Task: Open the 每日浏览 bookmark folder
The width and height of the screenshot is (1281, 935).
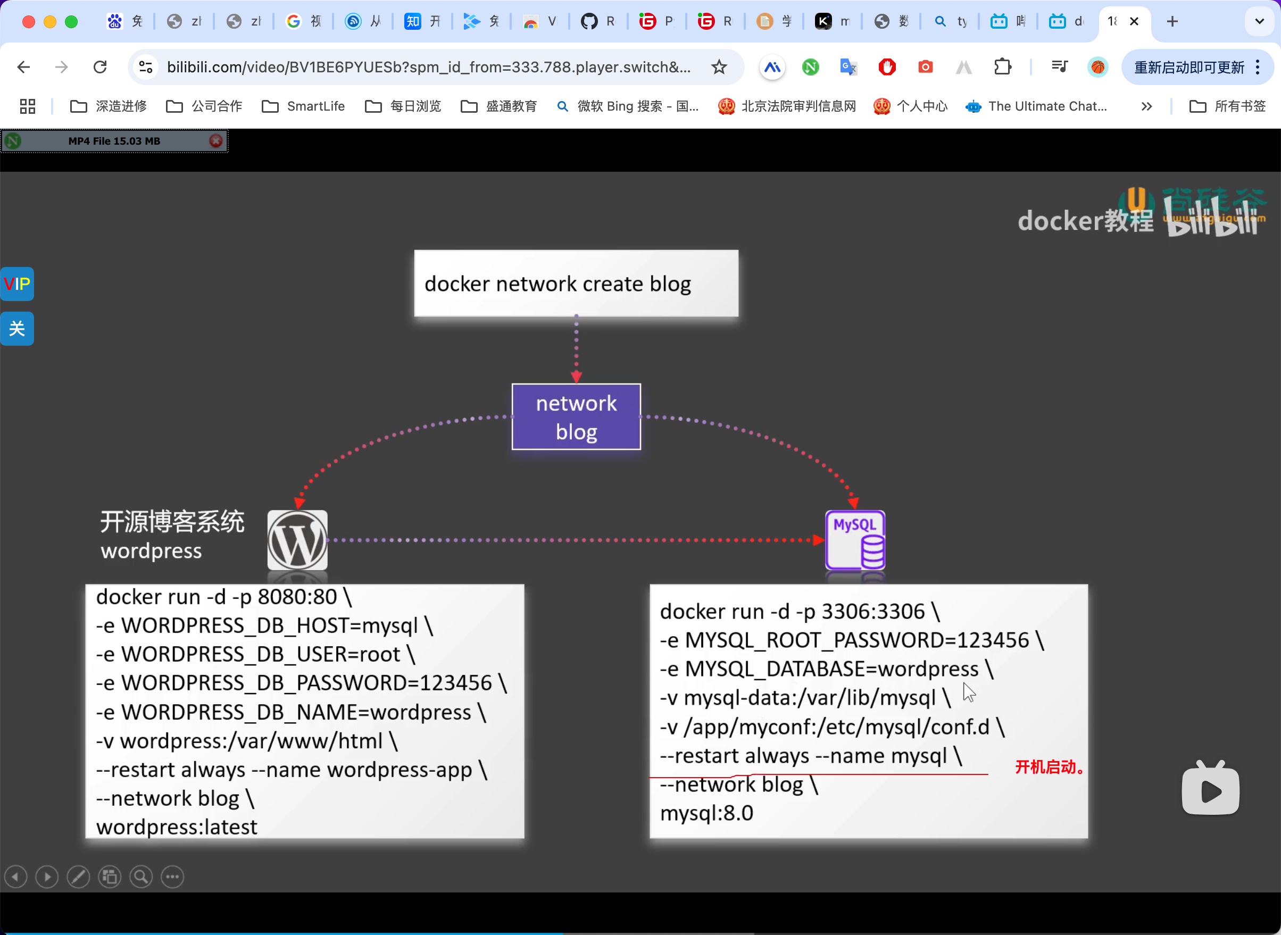Action: point(403,106)
